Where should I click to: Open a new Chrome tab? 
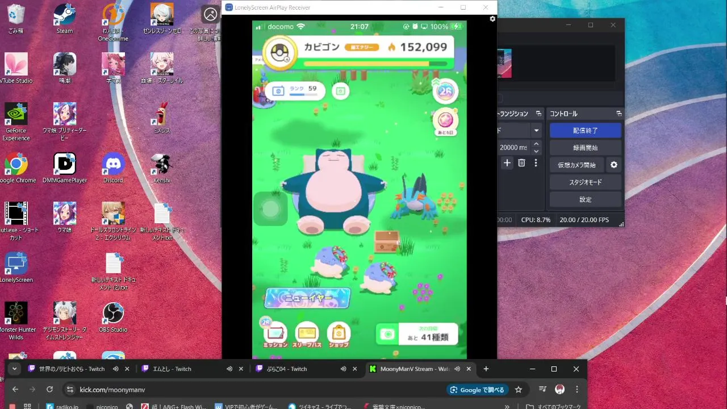coord(486,369)
